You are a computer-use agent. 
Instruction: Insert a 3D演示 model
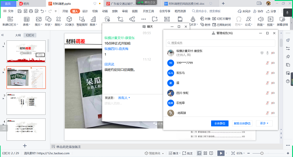pyautogui.click(x=69, y=21)
